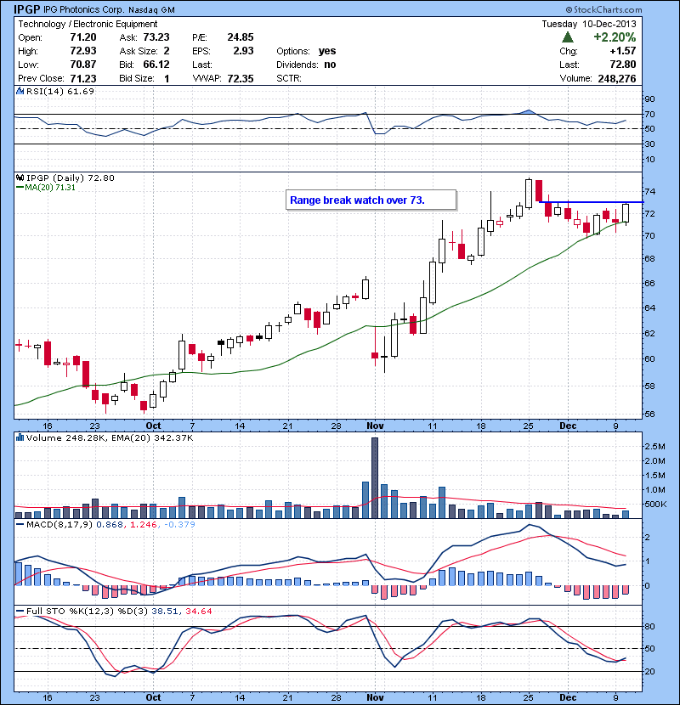Viewport: 680px width, 705px height.
Task: Click the Bid price 66.12
Action: point(156,65)
